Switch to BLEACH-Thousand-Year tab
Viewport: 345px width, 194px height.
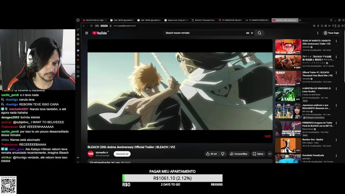[x=204, y=20]
